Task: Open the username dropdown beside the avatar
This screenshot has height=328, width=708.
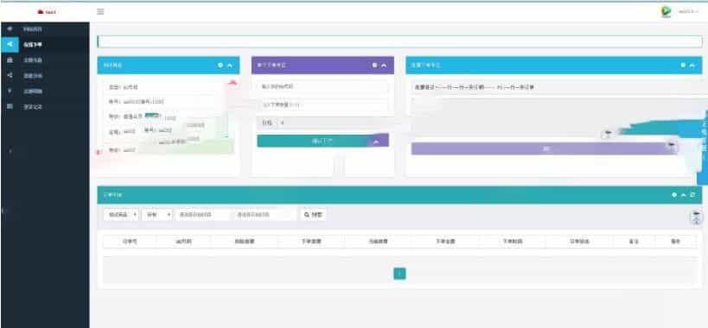Action: [689, 12]
